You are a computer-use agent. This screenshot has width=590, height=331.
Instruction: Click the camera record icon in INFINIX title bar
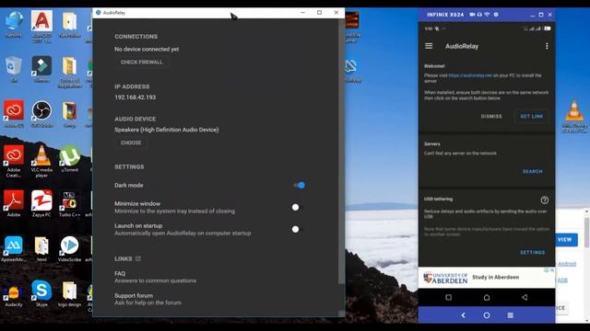pyautogui.click(x=472, y=15)
